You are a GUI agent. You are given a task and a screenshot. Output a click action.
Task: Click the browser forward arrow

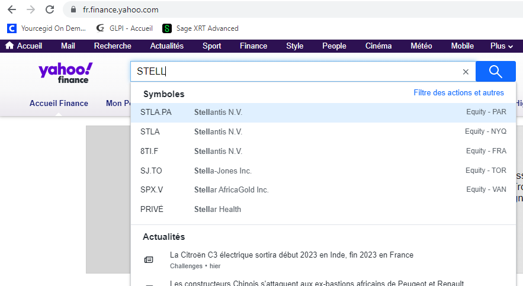(x=31, y=9)
